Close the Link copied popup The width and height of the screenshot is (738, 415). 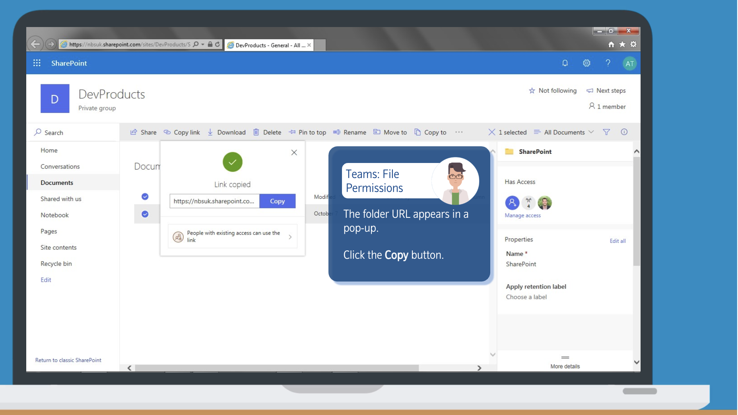click(x=294, y=153)
